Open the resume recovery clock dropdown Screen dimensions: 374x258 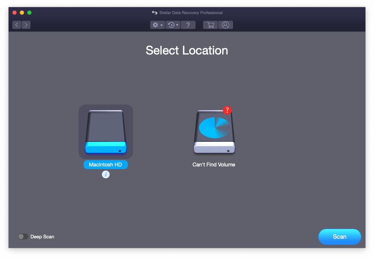pos(173,25)
